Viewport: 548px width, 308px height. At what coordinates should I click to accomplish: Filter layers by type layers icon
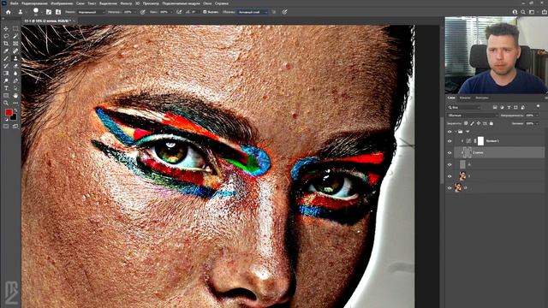tap(509, 107)
